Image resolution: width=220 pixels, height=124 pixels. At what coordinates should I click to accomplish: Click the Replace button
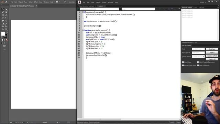(212, 52)
